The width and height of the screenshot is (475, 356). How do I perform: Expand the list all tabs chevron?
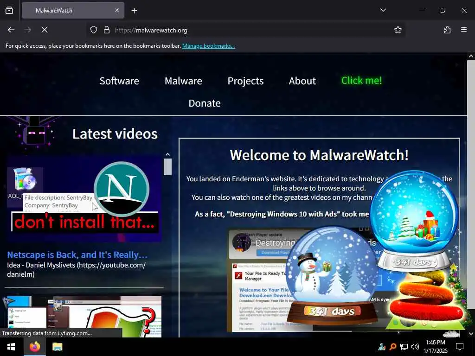coord(383,10)
